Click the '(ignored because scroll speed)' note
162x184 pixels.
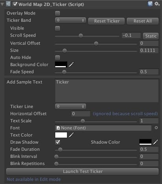(x=125, y=114)
